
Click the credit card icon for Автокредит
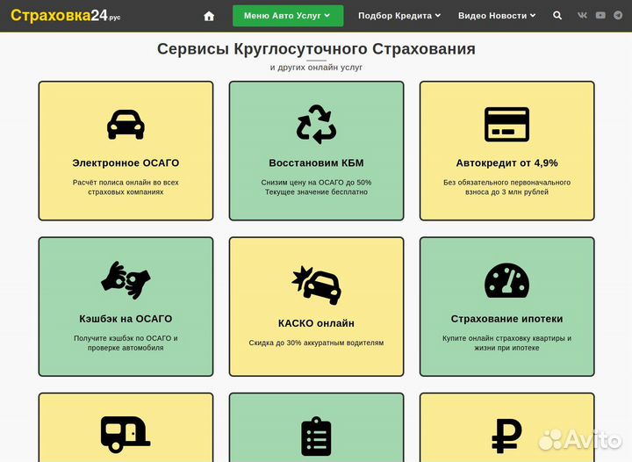pos(506,125)
